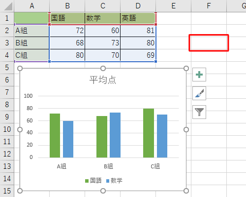Click cell containing 国語 header
The width and height of the screenshot is (246, 197).
click(67, 18)
